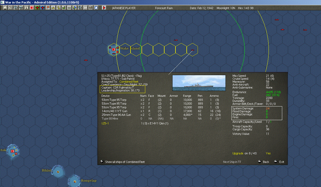Screen dimensions: 321x187
Task: Click the Fuel value 262 (31%)
Action: click(x=273, y=95)
